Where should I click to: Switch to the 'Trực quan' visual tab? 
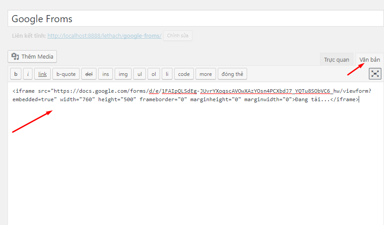(336, 60)
